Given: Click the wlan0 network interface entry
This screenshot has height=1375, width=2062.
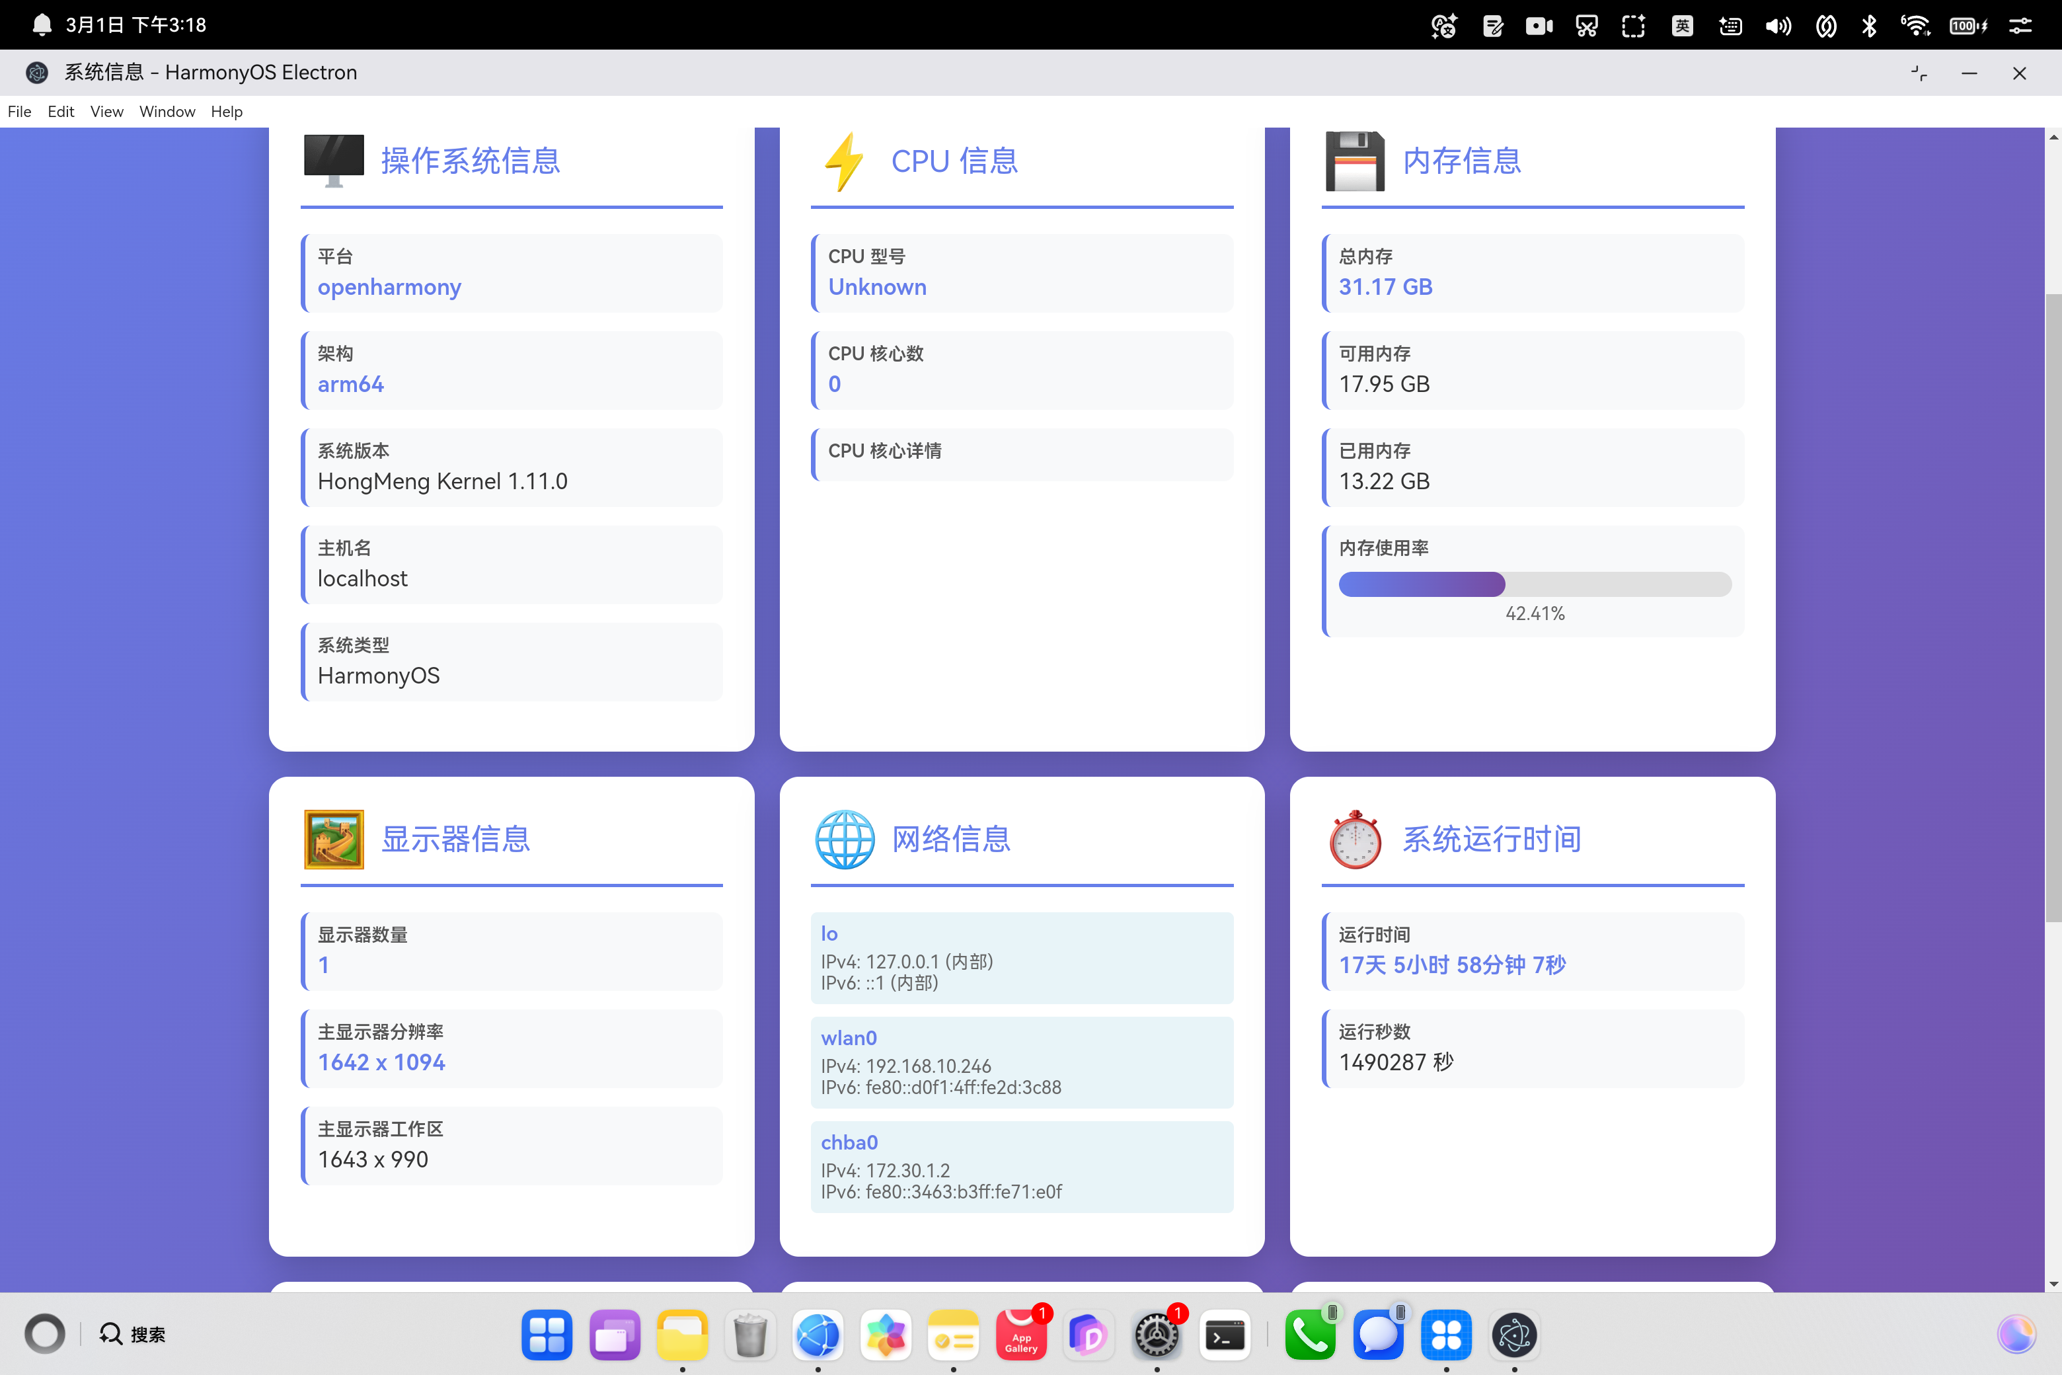Looking at the screenshot, I should (1021, 1062).
